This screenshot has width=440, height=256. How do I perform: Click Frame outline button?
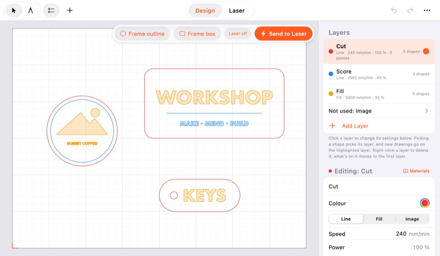142,34
